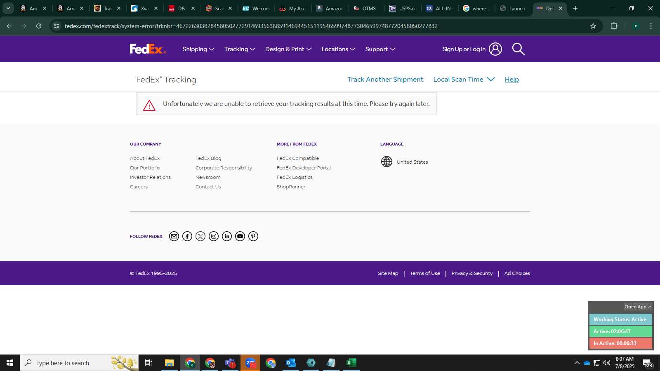Expand the Locations menu

[338, 49]
